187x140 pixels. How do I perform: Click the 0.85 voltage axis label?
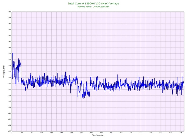pos(9,131)
